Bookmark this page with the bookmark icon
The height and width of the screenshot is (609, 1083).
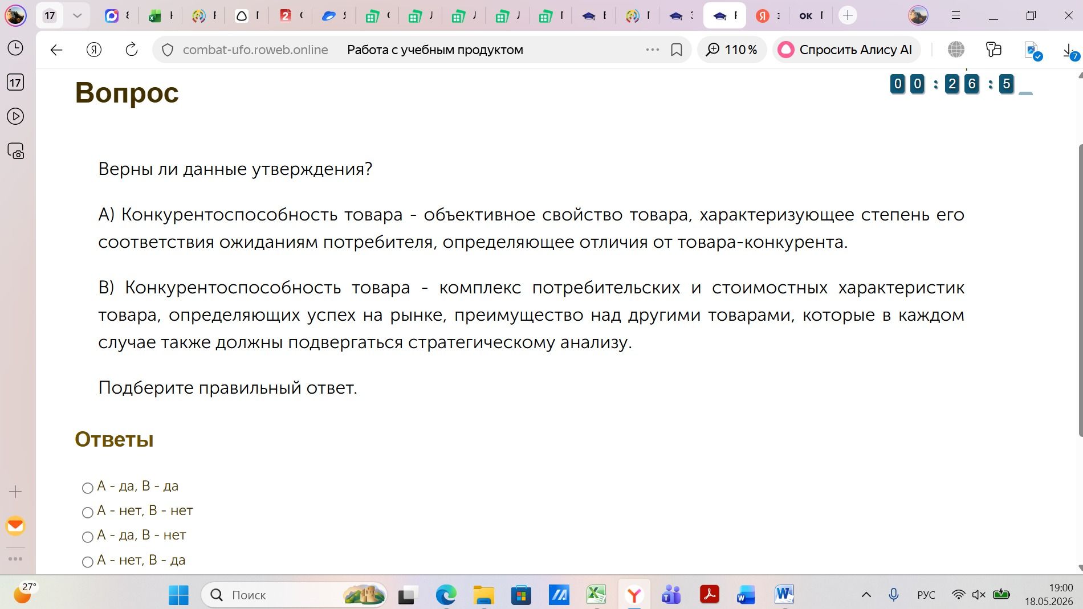point(677,50)
